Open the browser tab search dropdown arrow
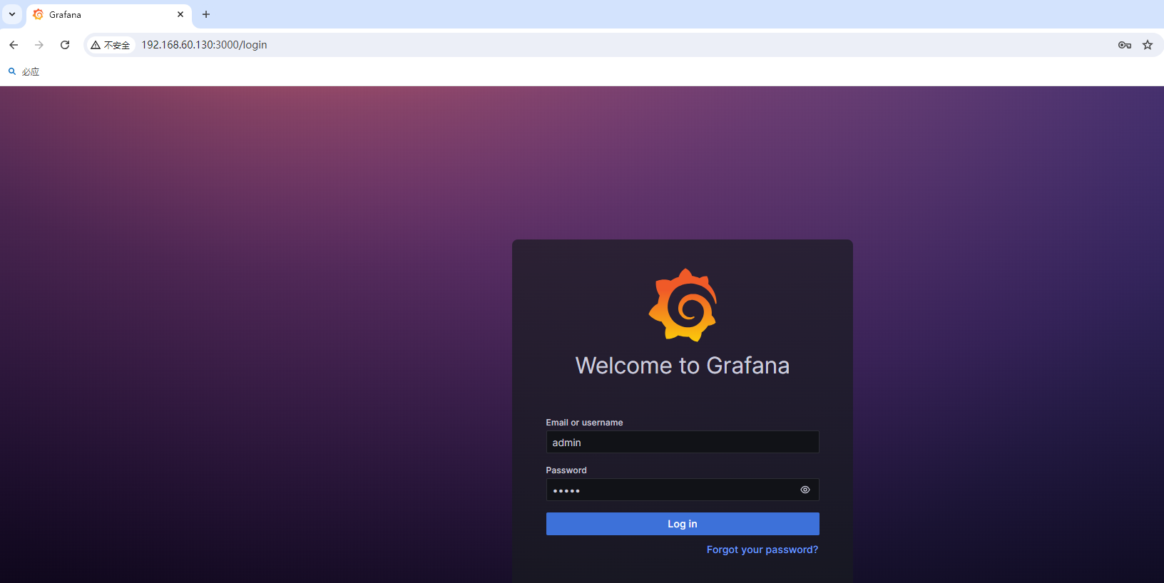 pyautogui.click(x=12, y=14)
